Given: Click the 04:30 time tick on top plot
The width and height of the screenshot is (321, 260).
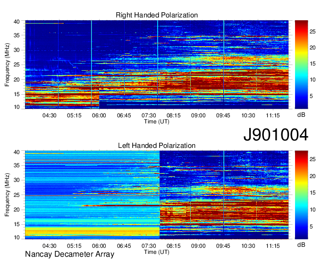Looking at the screenshot, I should pyautogui.click(x=50, y=115).
